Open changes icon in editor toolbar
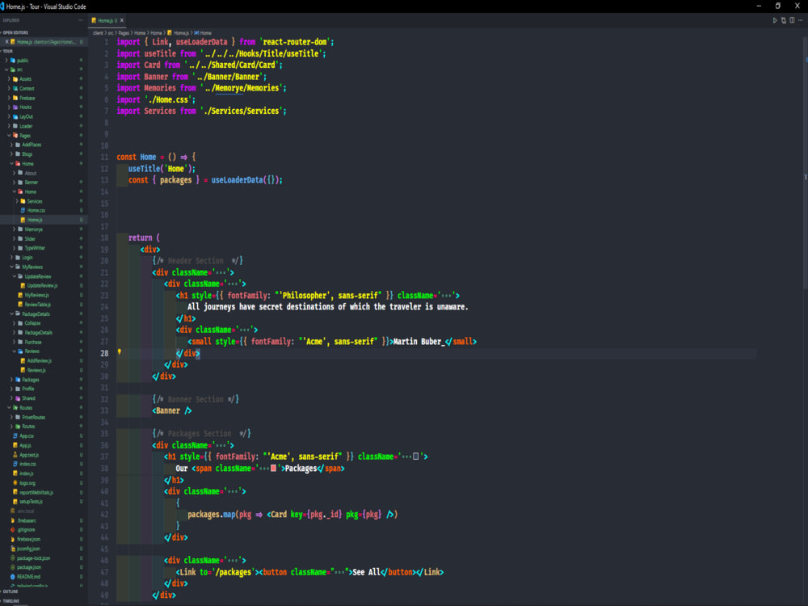The width and height of the screenshot is (808, 606). pos(783,21)
